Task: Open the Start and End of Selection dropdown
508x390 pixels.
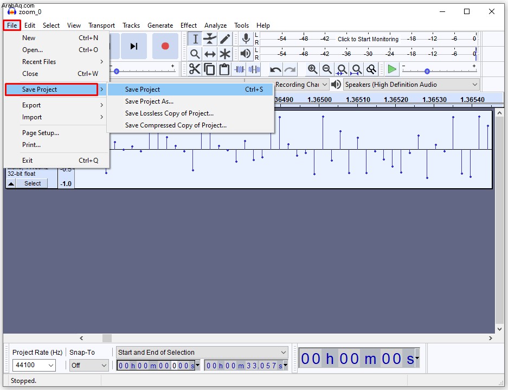Action: [202, 353]
